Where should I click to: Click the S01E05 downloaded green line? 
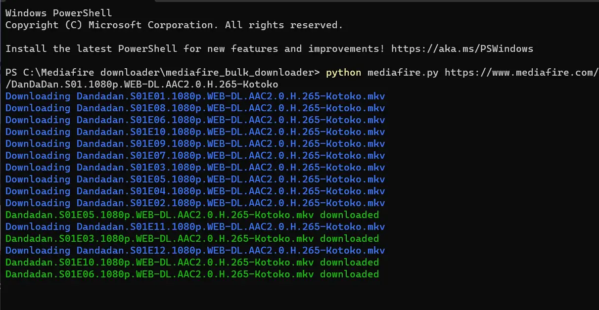click(192, 215)
